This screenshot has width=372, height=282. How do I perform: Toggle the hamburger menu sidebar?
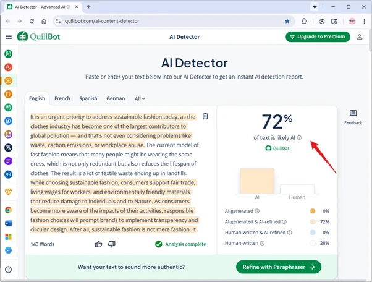[9, 37]
